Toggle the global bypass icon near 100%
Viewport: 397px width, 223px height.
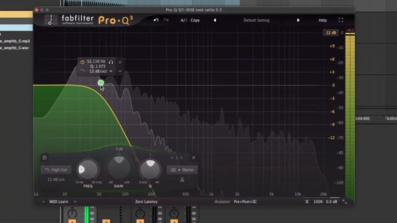coord(307,201)
